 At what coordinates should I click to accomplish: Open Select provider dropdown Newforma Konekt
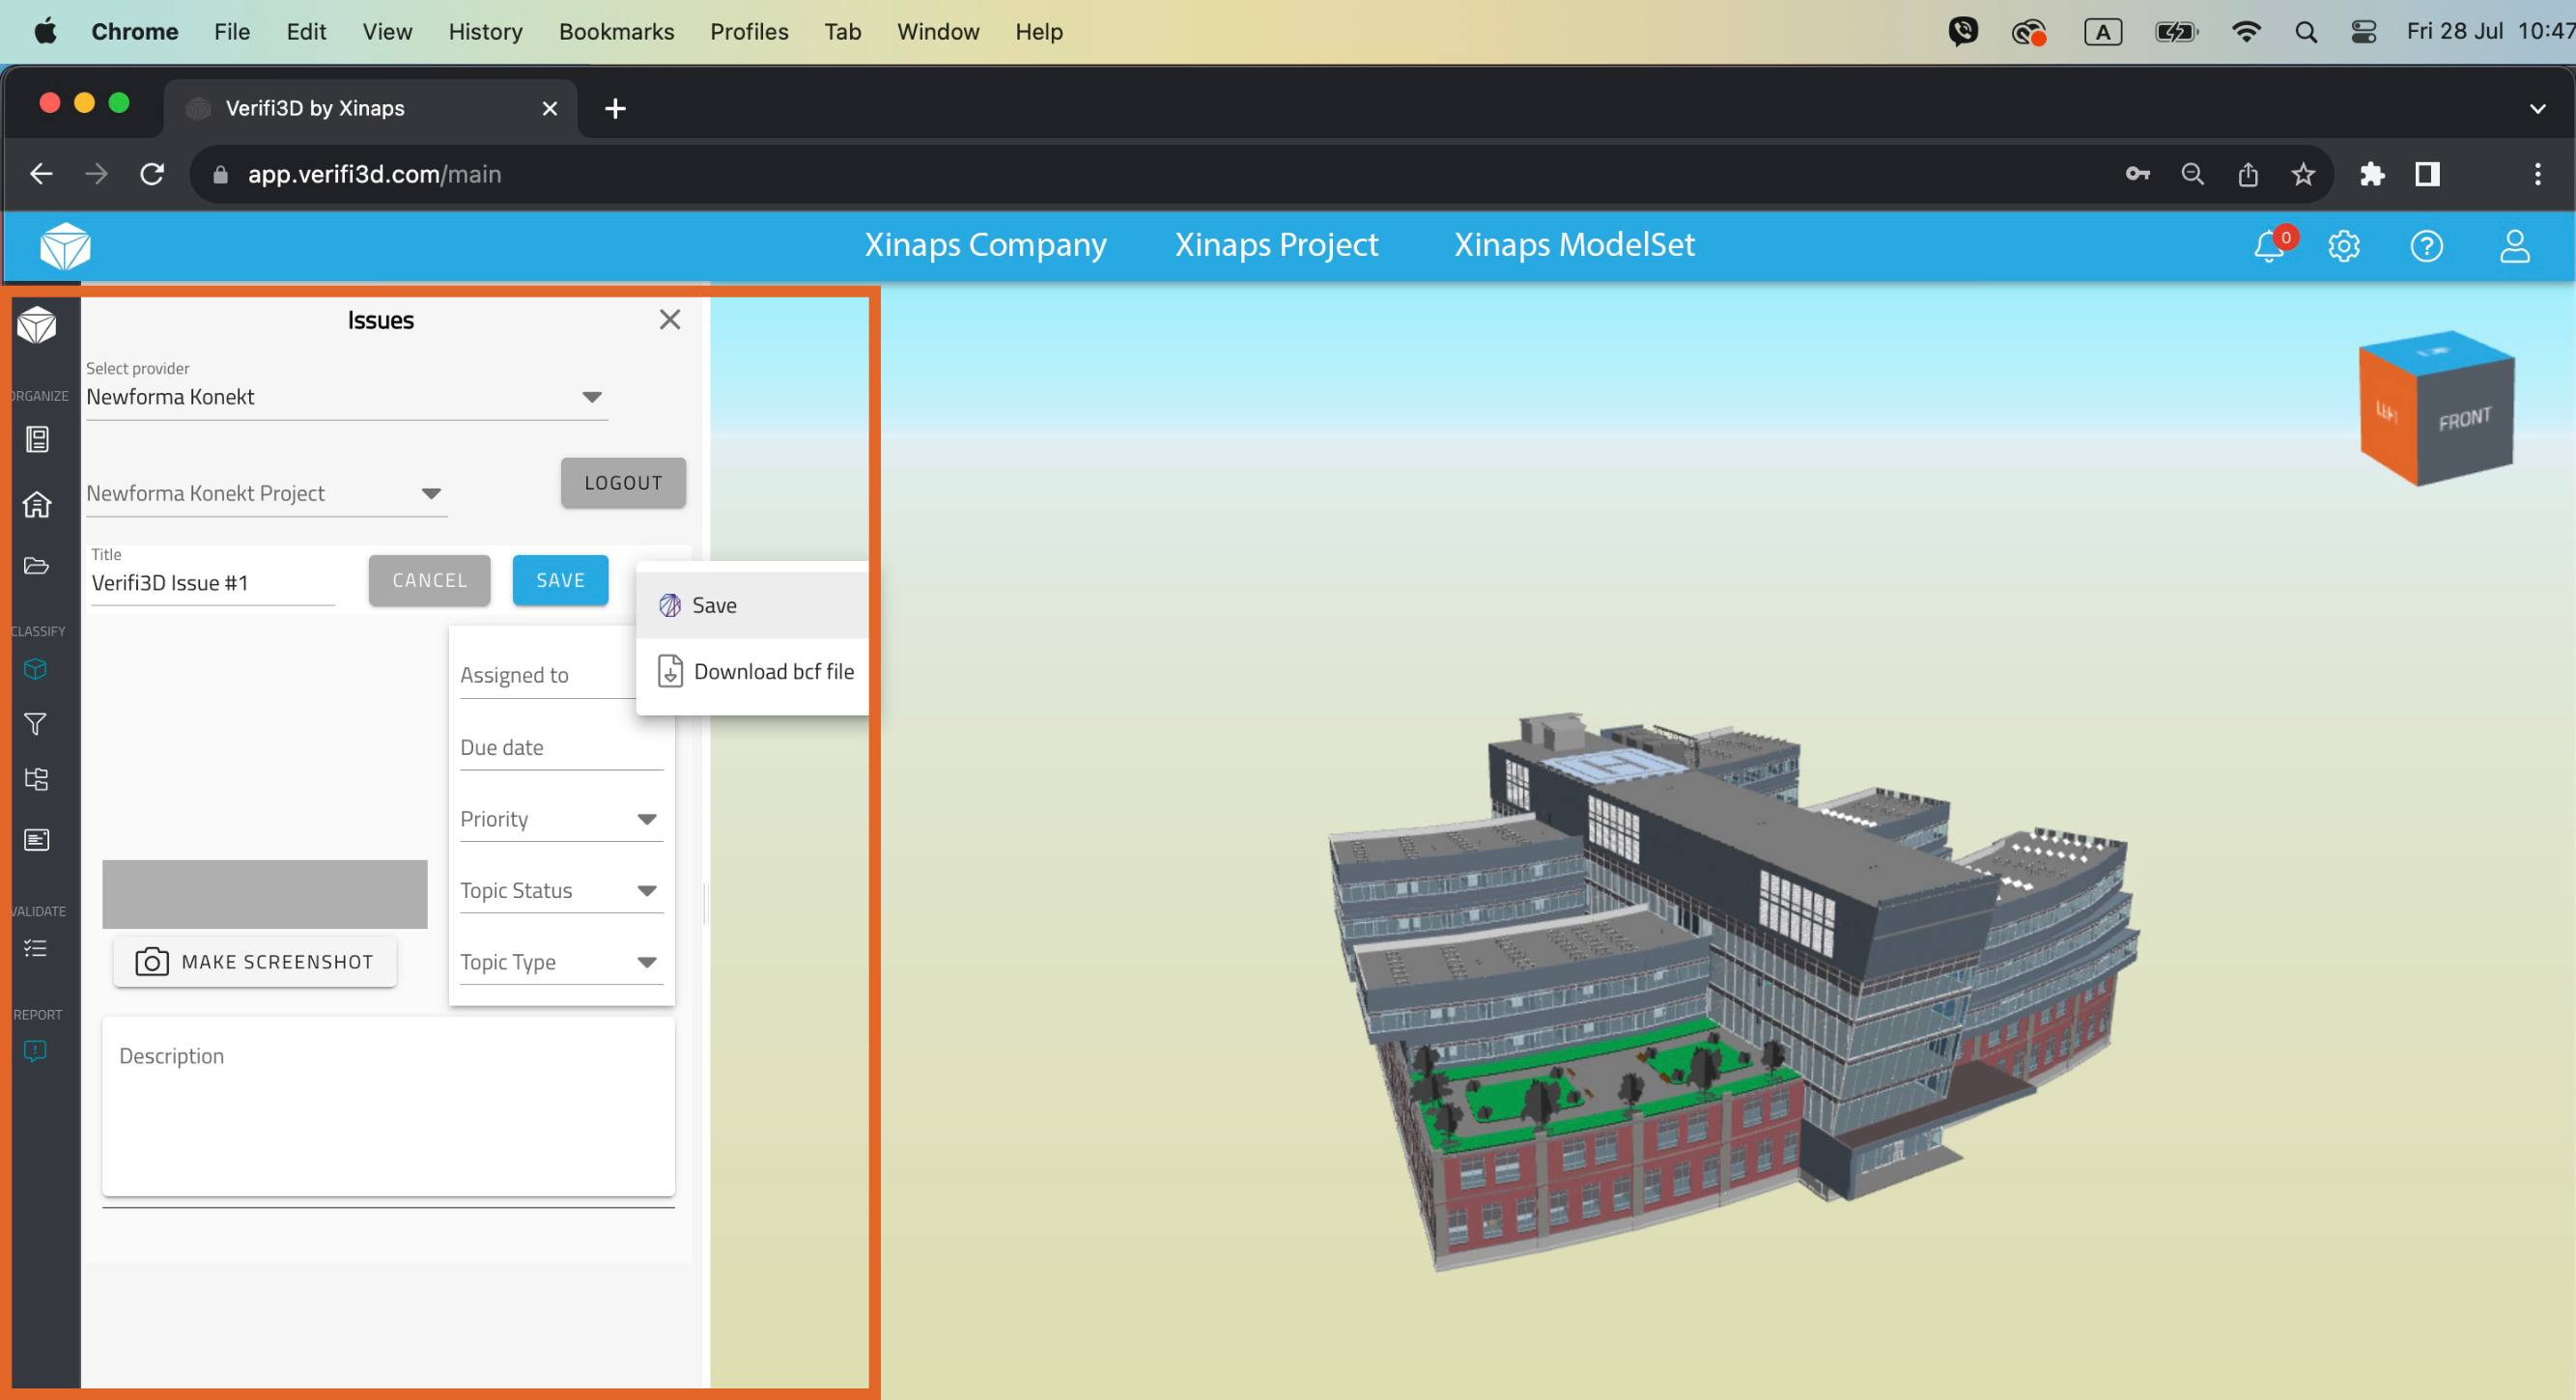point(346,397)
